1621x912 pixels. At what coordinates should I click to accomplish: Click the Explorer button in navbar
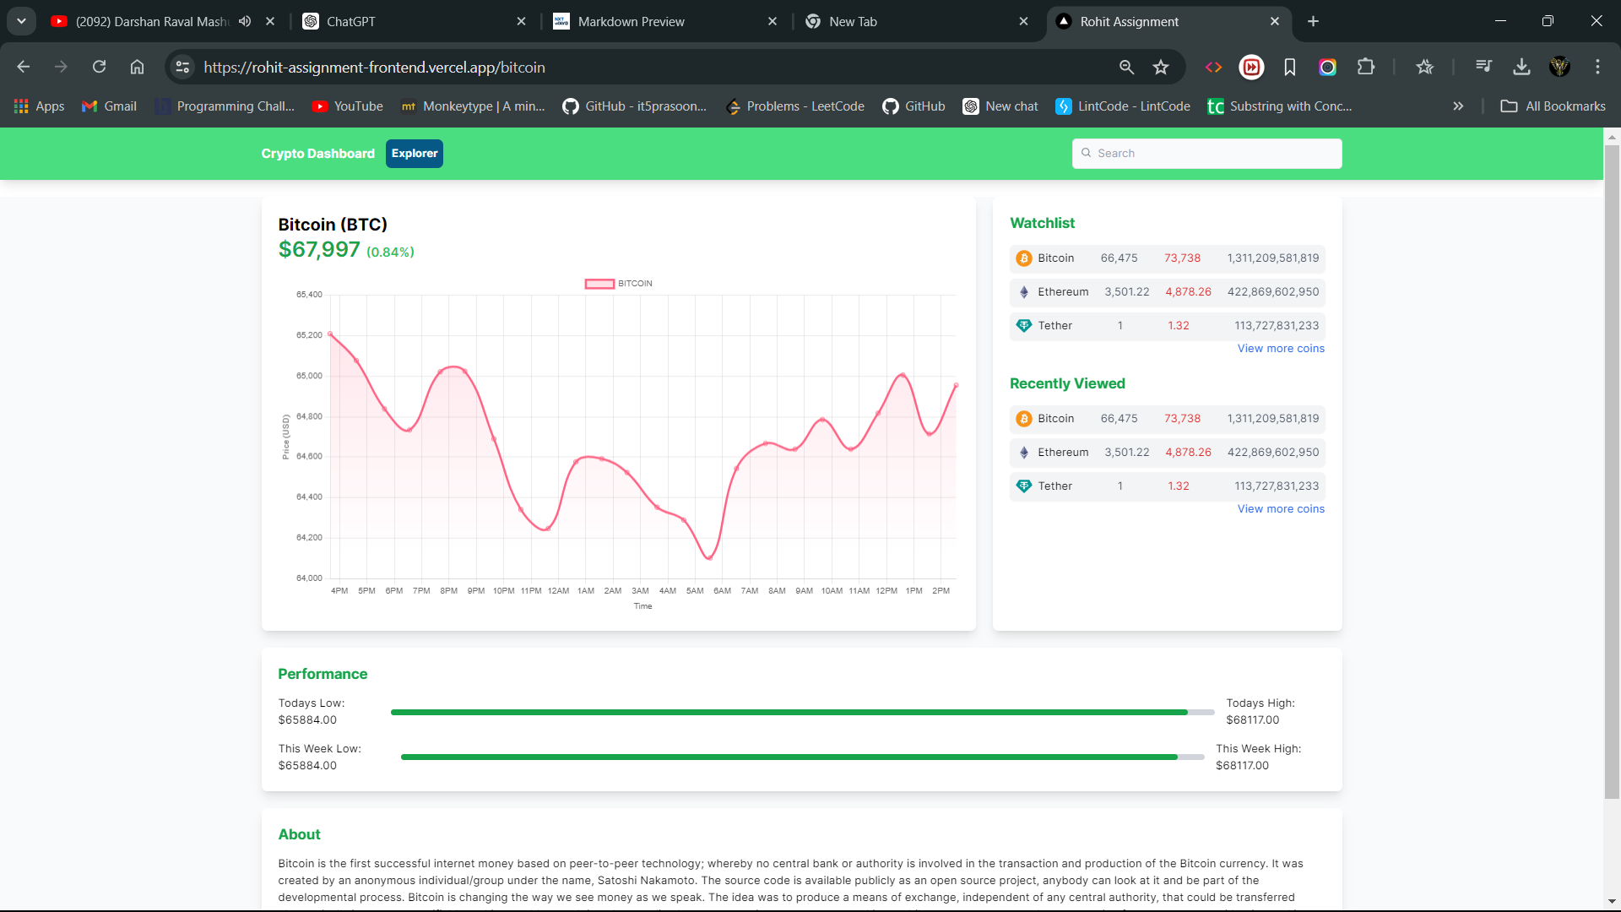click(x=414, y=154)
